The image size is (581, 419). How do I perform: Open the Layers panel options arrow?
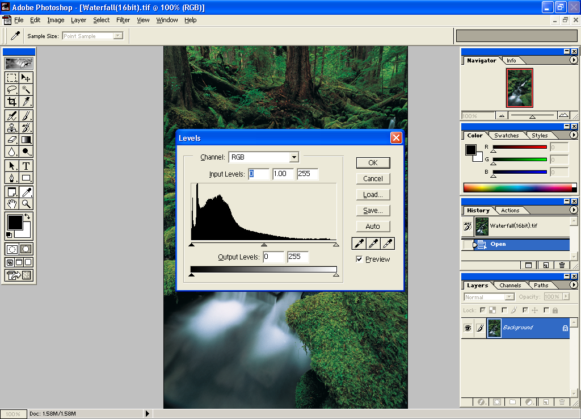(x=574, y=285)
